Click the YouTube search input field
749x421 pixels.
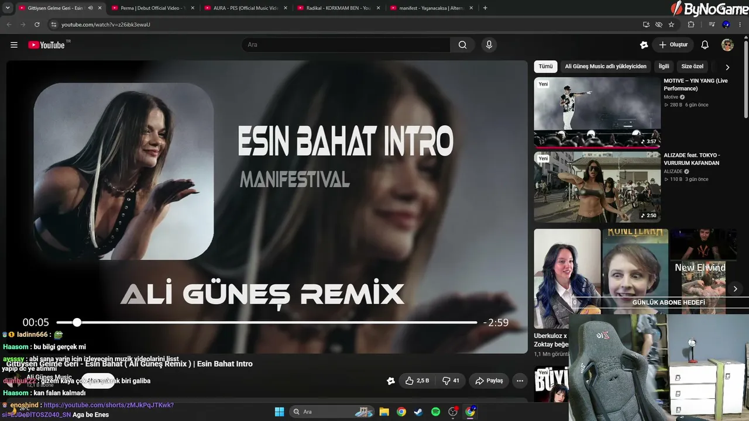(x=345, y=45)
